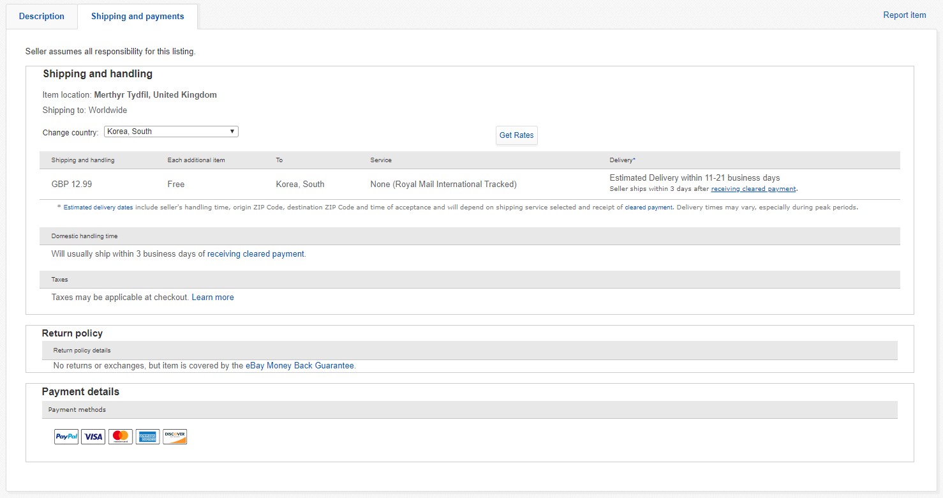Click the Free additional item value
943x498 pixels.
[176, 185]
